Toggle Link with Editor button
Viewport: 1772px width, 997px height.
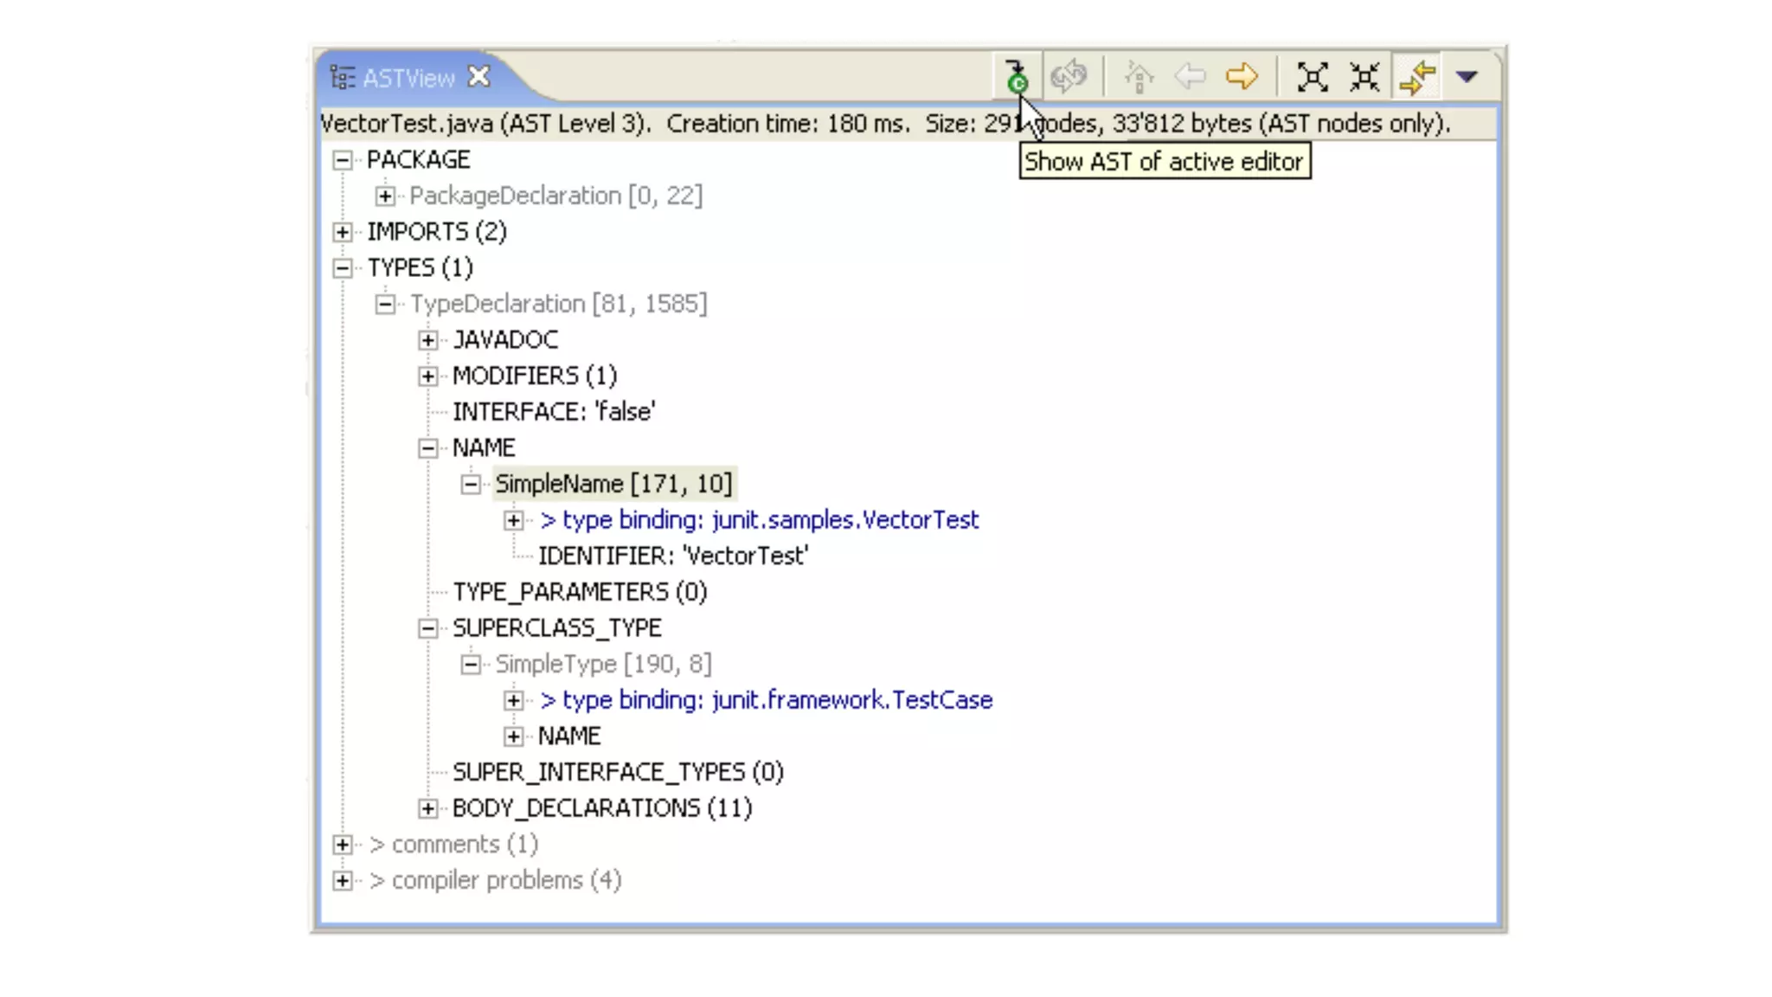point(1417,77)
